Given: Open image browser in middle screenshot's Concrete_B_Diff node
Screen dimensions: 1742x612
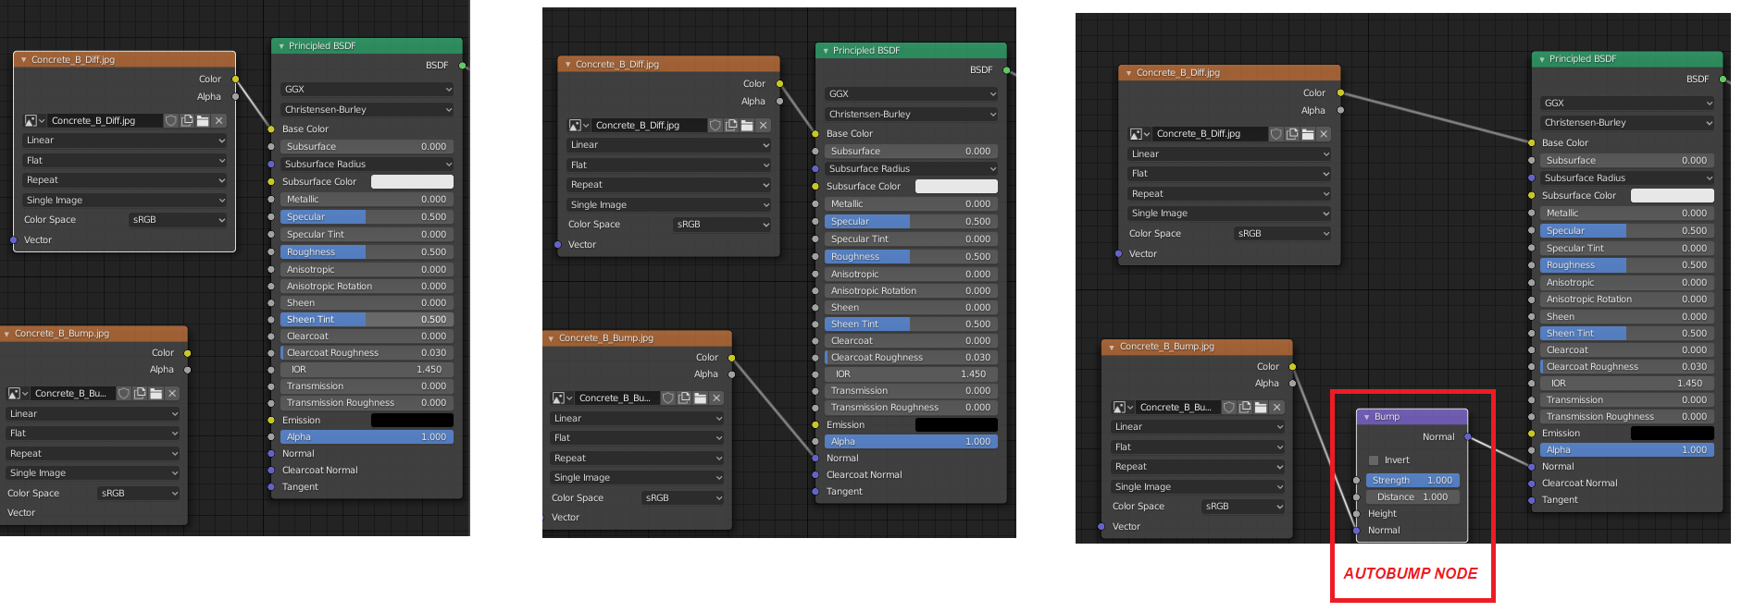Looking at the screenshot, I should point(579,126).
